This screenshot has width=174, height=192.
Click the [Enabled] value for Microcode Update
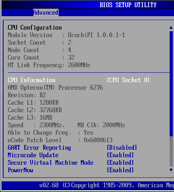[120, 155]
